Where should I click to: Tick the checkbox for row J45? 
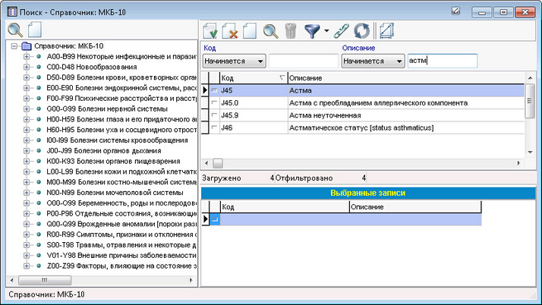tap(214, 90)
